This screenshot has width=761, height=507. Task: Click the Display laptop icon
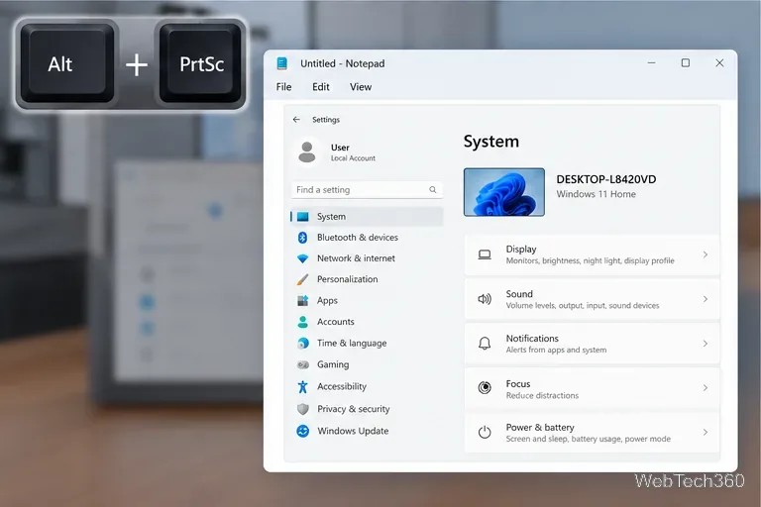(485, 254)
